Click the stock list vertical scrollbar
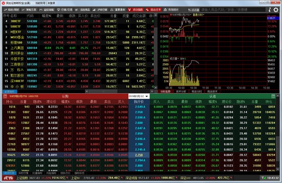The height and width of the screenshot is (183, 282). (156, 51)
